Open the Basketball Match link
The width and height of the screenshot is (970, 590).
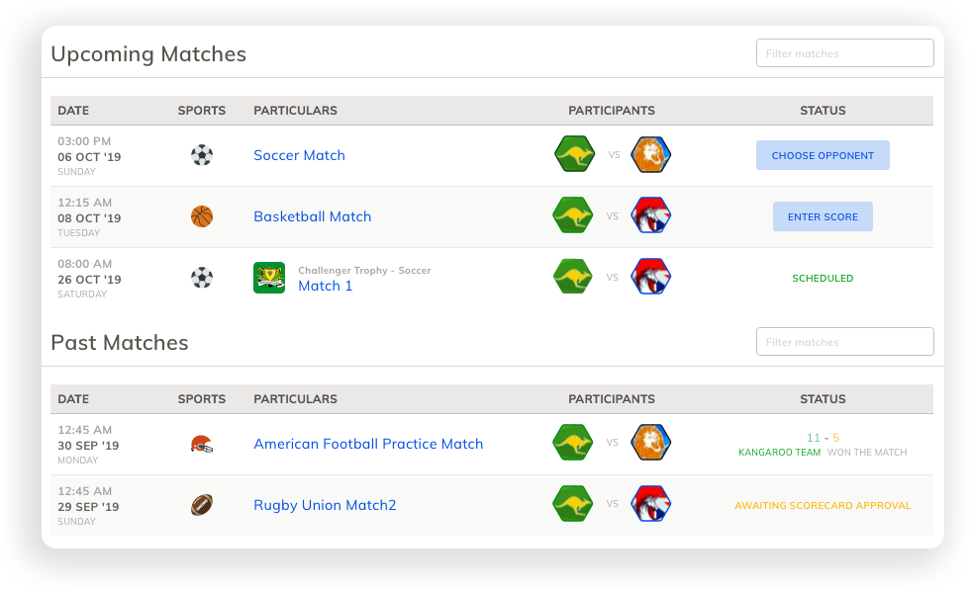312,216
